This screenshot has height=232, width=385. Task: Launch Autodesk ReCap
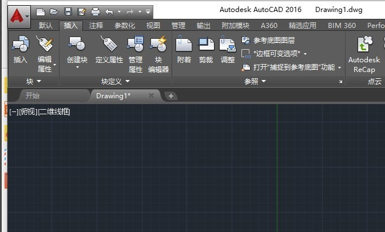[364, 46]
